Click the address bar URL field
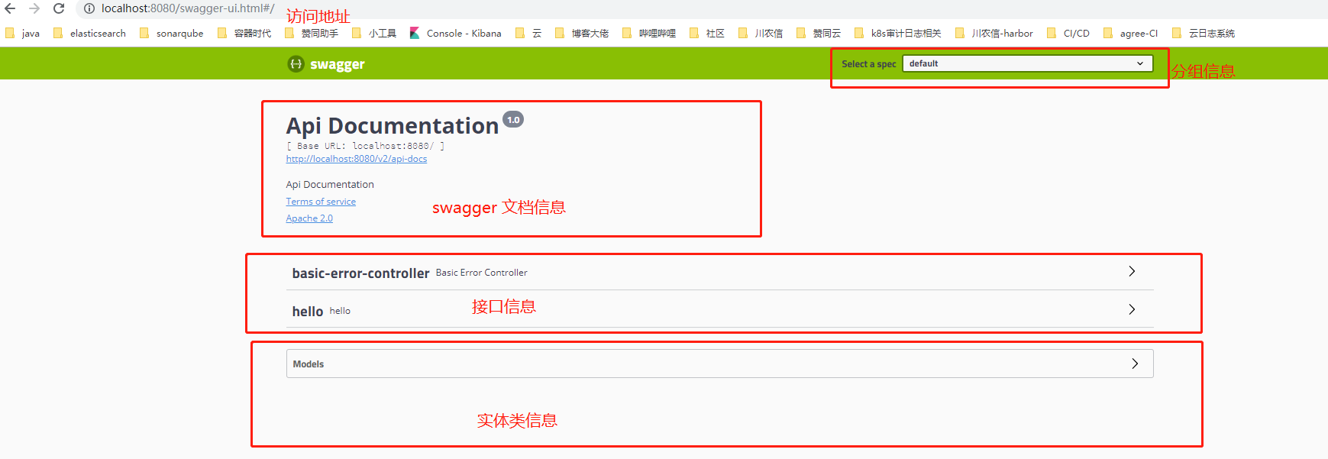The height and width of the screenshot is (459, 1328). pos(188,8)
